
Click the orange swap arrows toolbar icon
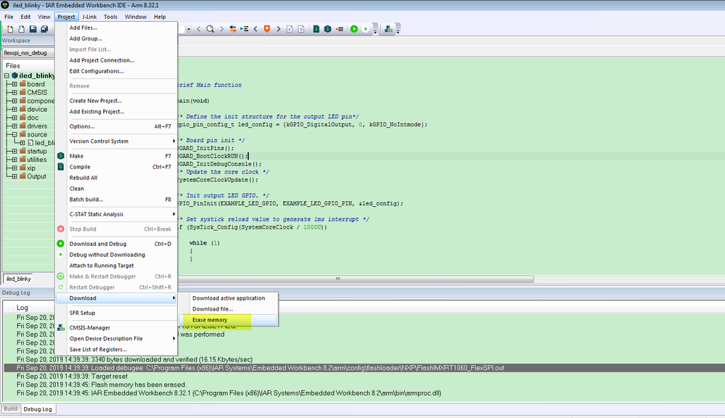233,29
